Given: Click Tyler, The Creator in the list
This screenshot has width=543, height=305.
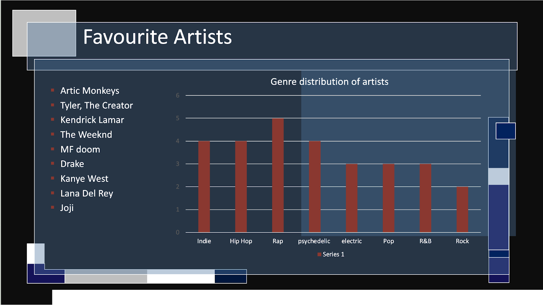Looking at the screenshot, I should [96, 105].
